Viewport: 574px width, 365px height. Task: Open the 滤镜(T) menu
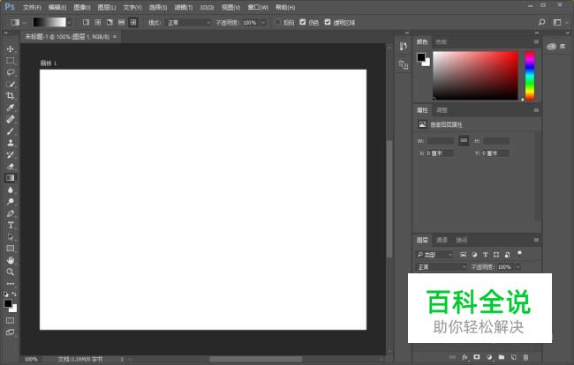[x=184, y=7]
